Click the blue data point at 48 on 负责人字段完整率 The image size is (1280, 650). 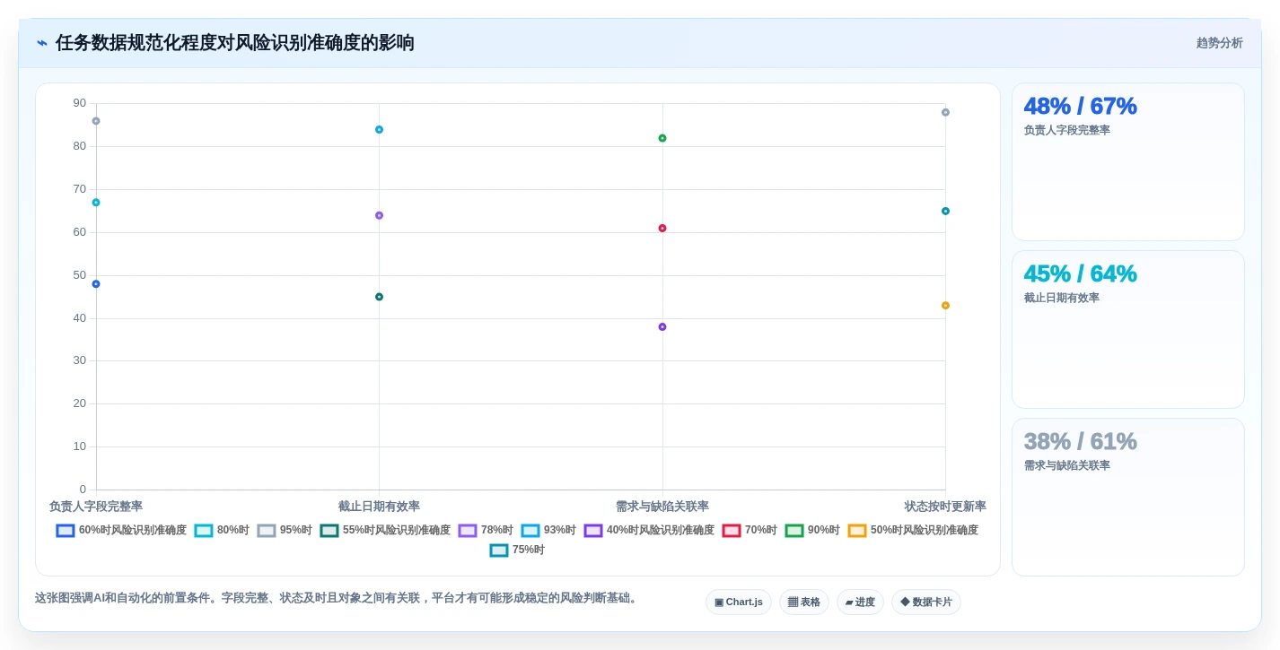pyautogui.click(x=96, y=284)
